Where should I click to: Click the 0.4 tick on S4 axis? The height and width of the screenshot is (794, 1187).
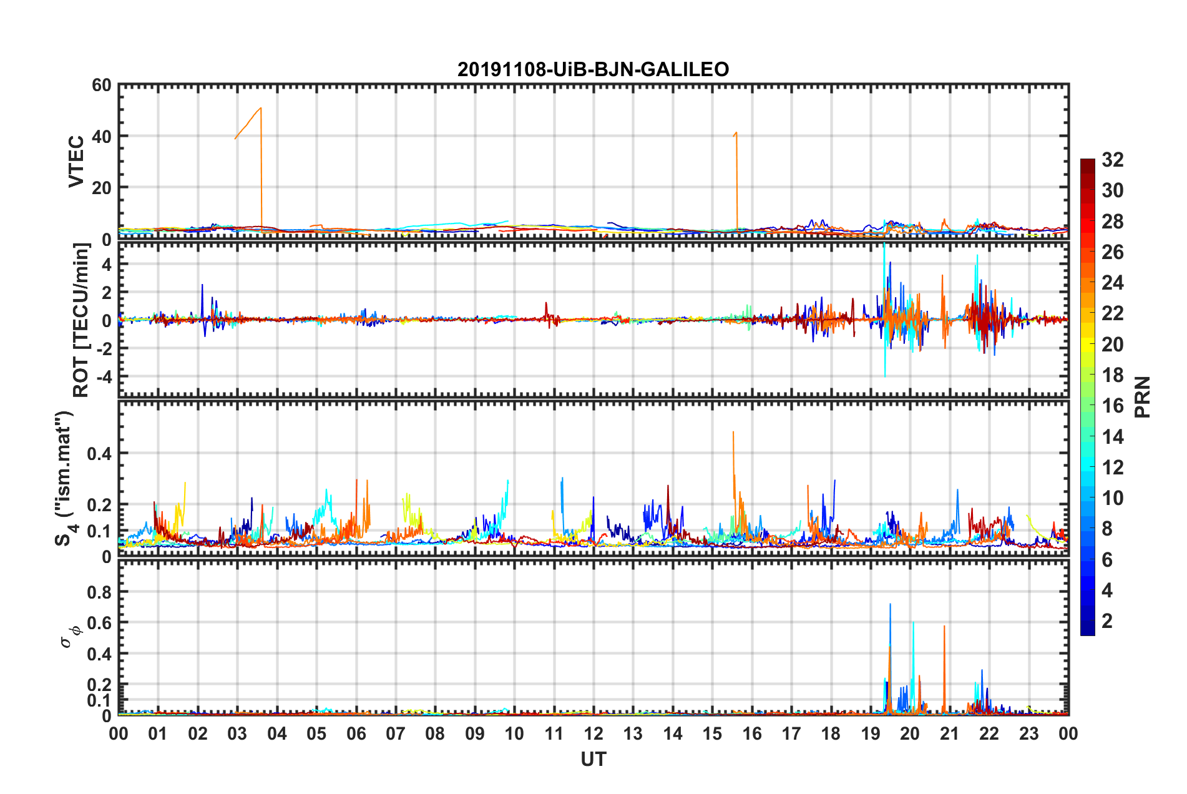99,454
